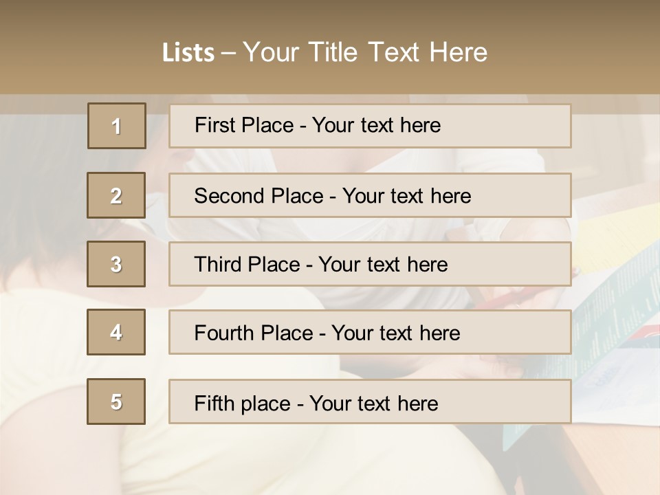The image size is (660, 495).
Task: Select the number 2 box
Action: (116, 195)
